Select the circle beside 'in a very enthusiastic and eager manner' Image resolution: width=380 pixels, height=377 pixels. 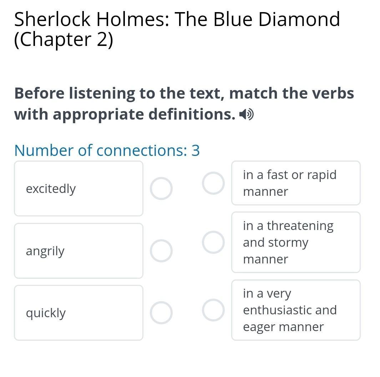(x=213, y=310)
